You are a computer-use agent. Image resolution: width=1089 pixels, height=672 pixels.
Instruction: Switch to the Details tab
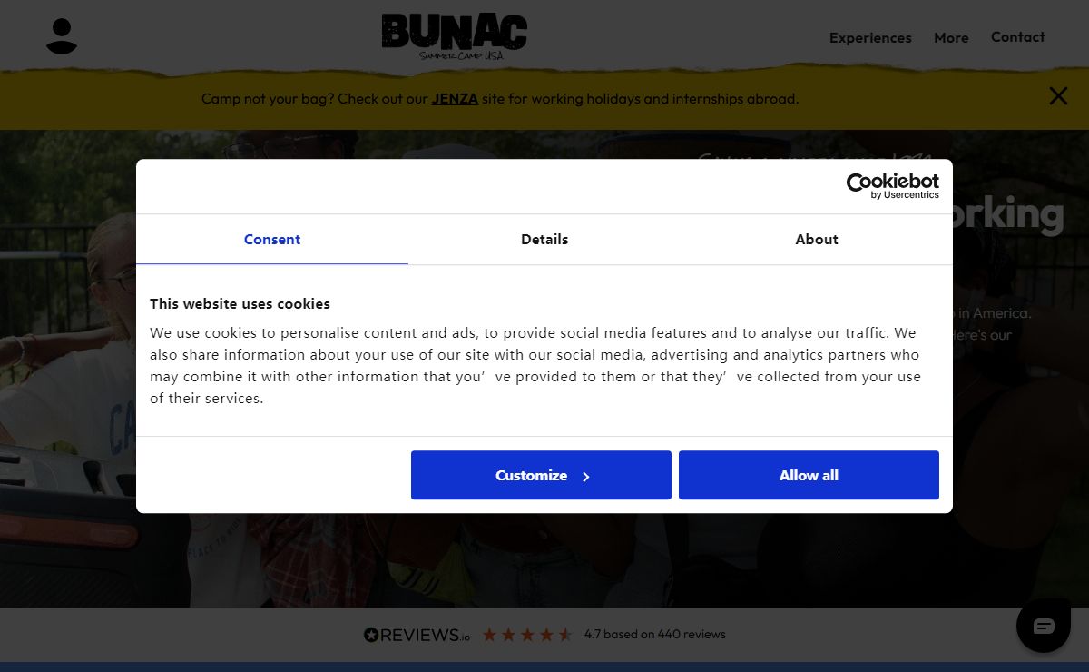(544, 240)
